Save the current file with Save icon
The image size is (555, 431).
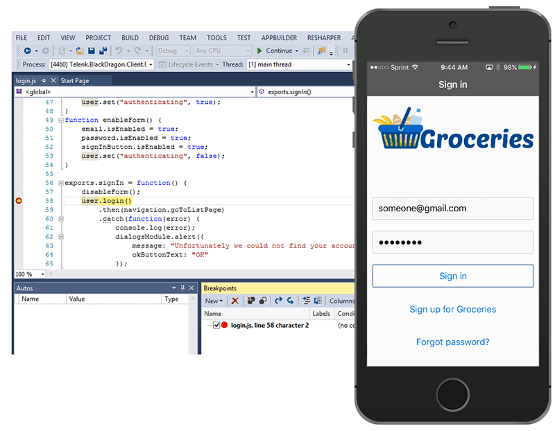[x=92, y=51]
